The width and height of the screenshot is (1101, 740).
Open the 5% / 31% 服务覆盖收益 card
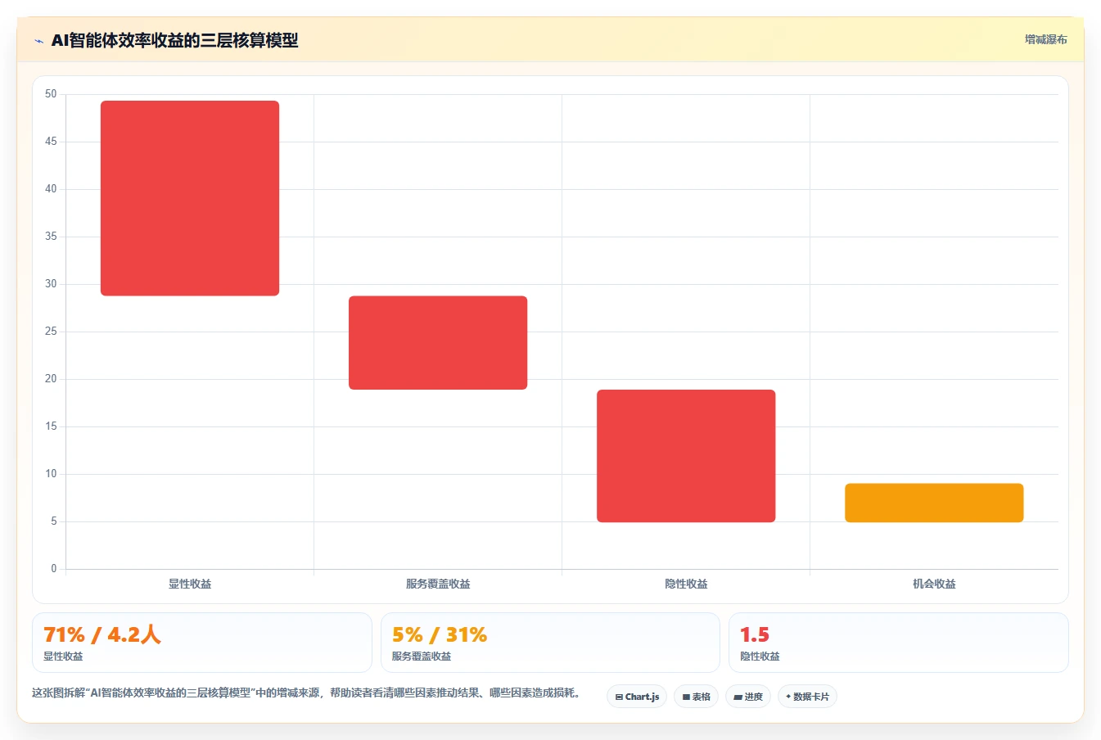[x=550, y=643]
